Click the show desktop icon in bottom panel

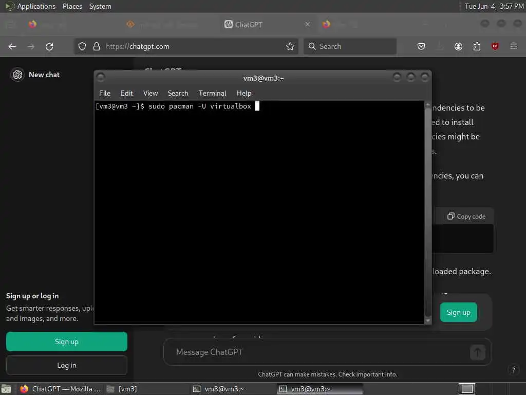coord(6,389)
